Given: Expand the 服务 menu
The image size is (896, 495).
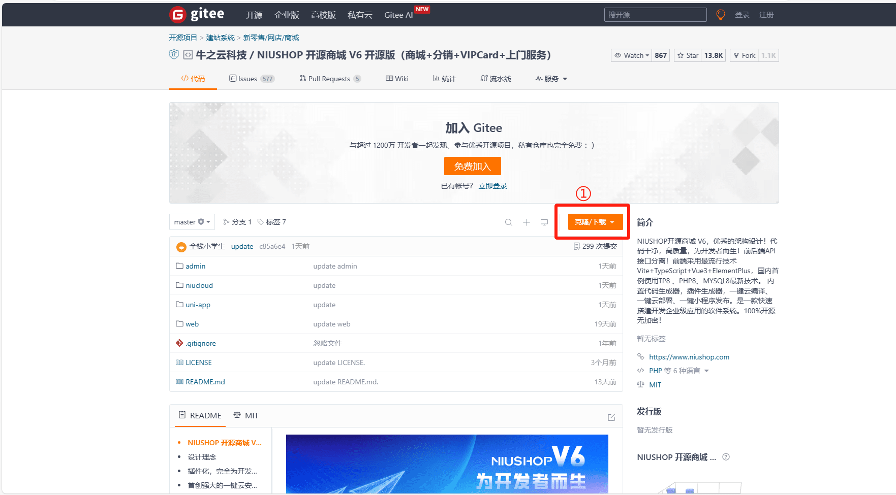Looking at the screenshot, I should click(551, 79).
